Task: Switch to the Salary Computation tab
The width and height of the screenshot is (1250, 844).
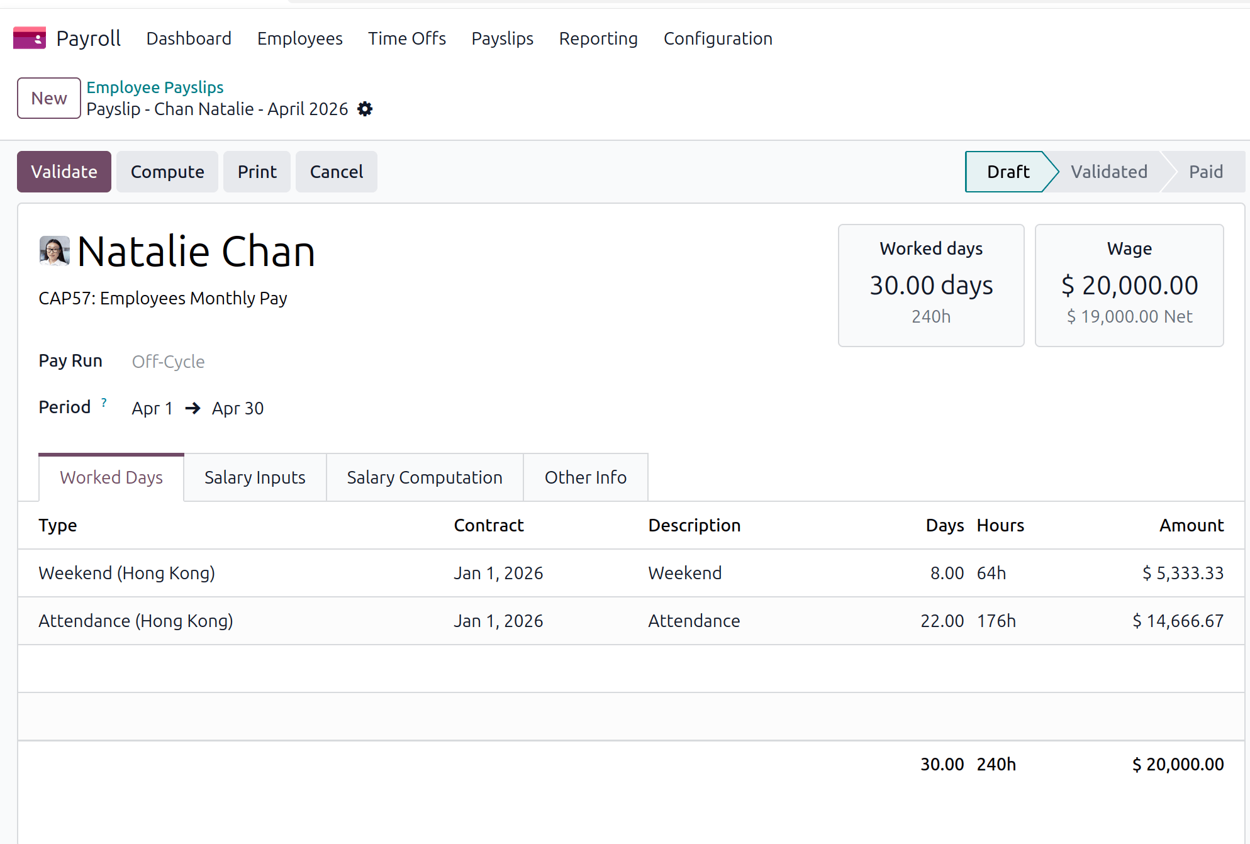Action: tap(425, 477)
